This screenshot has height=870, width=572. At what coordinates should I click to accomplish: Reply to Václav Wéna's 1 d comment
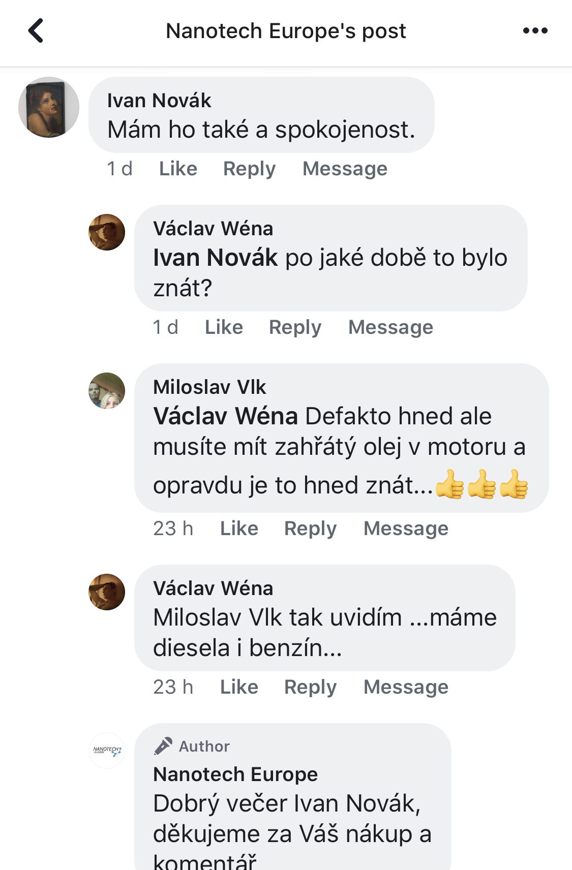tap(295, 327)
